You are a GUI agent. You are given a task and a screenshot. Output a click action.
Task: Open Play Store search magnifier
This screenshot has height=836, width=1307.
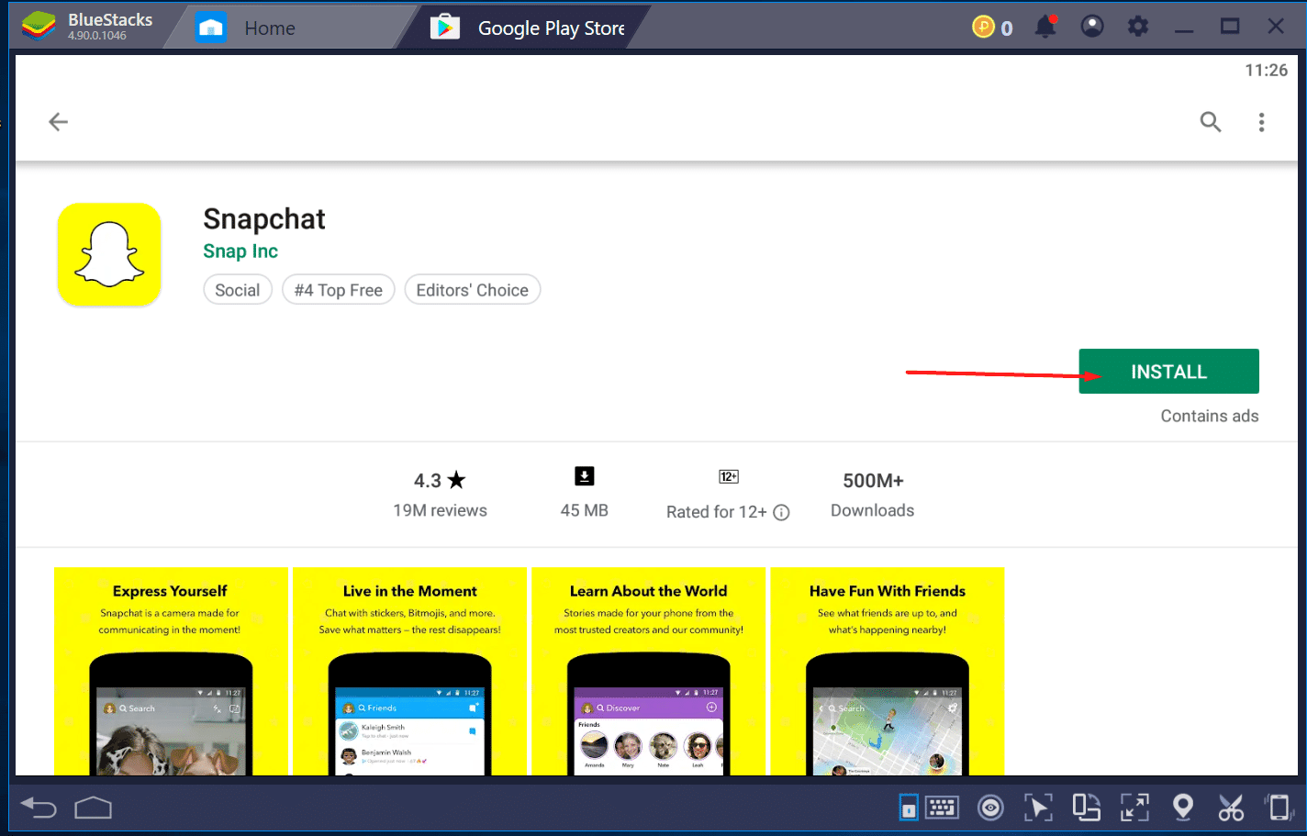(x=1211, y=122)
